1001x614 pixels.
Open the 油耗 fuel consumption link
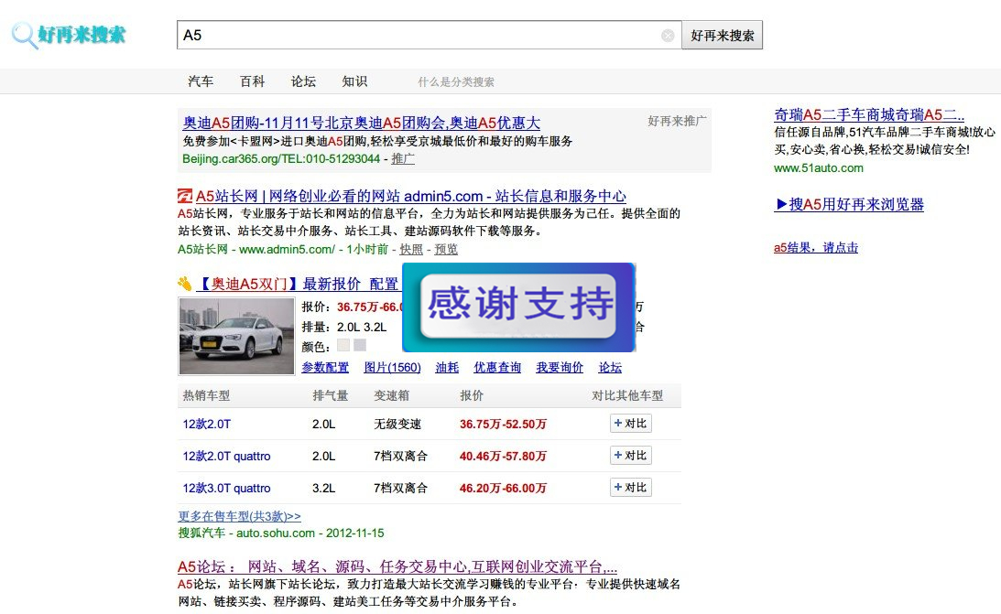coord(447,367)
